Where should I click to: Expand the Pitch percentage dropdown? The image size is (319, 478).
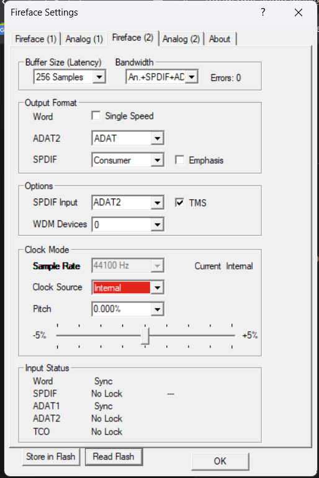128,309
